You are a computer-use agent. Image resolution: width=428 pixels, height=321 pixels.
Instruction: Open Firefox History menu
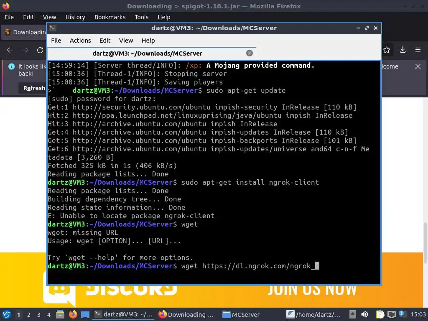click(x=75, y=17)
